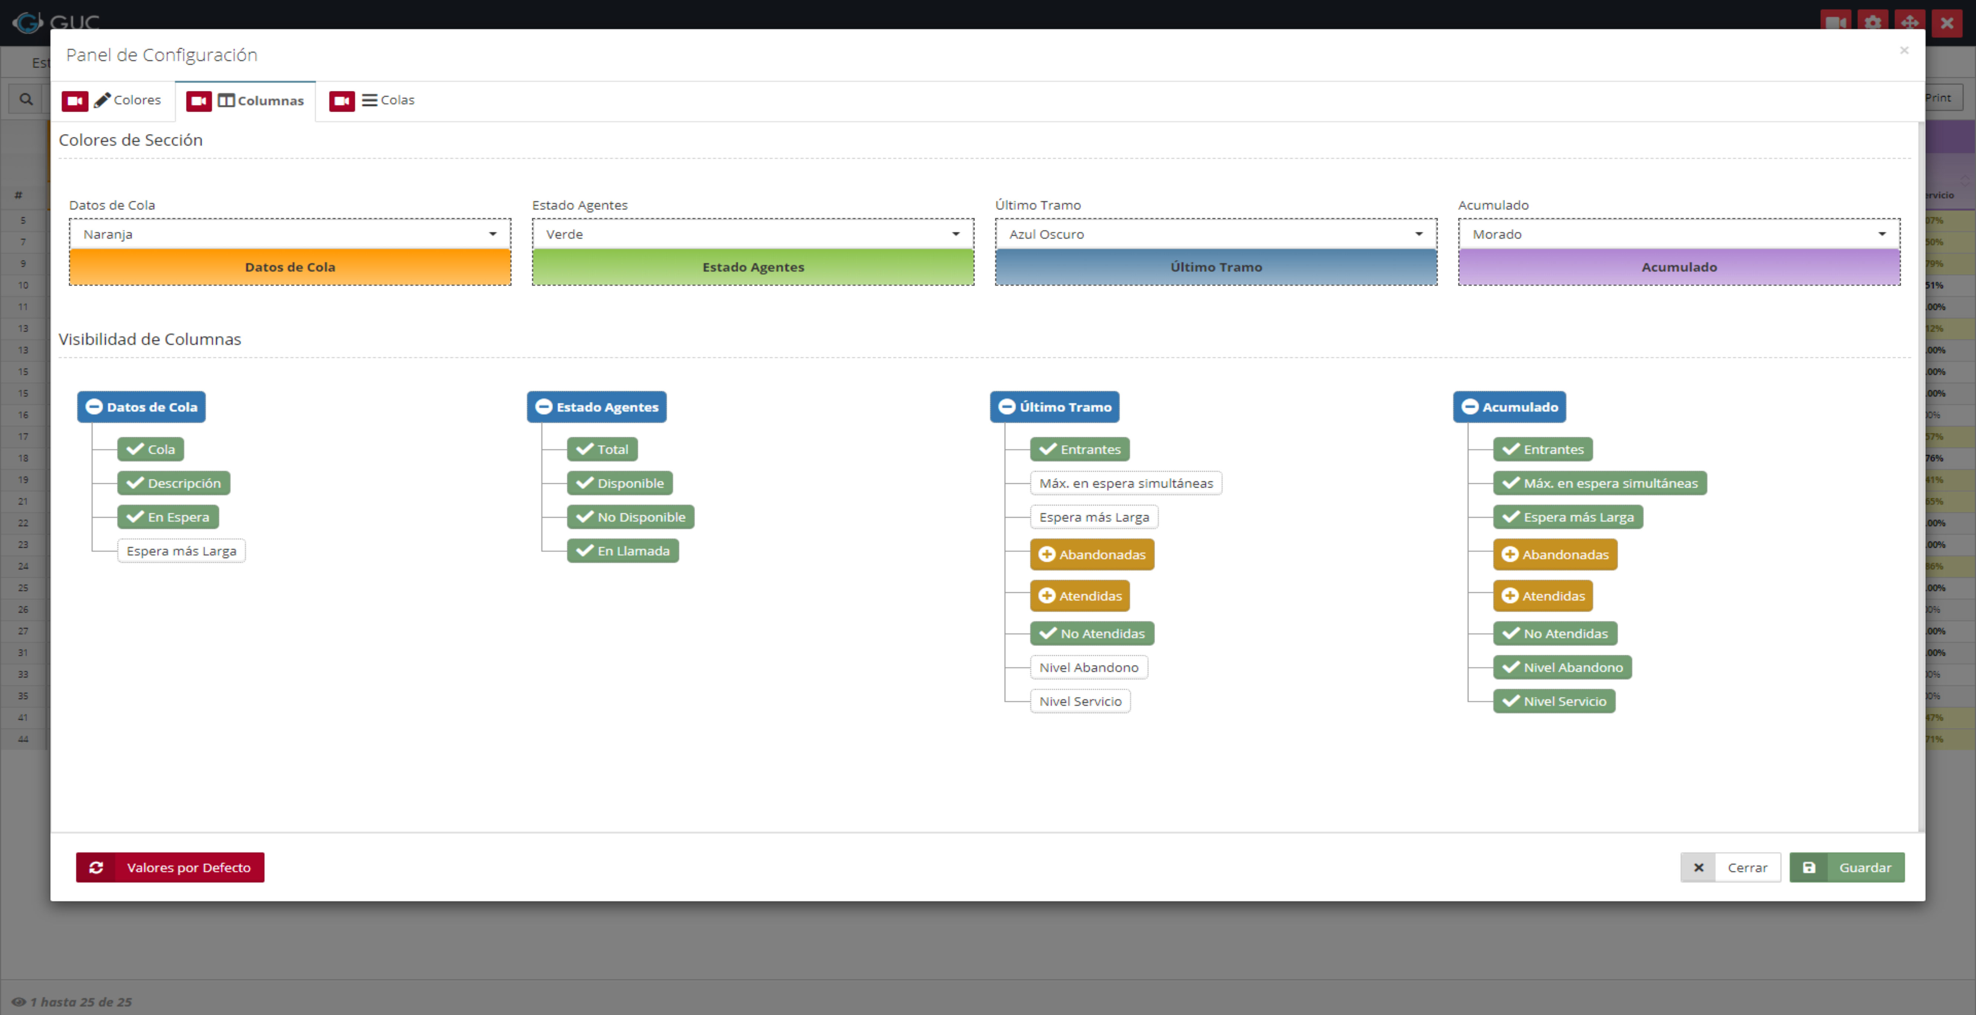Open the Último Tramo color dropdown
Image resolution: width=1976 pixels, height=1015 pixels.
click(1217, 234)
